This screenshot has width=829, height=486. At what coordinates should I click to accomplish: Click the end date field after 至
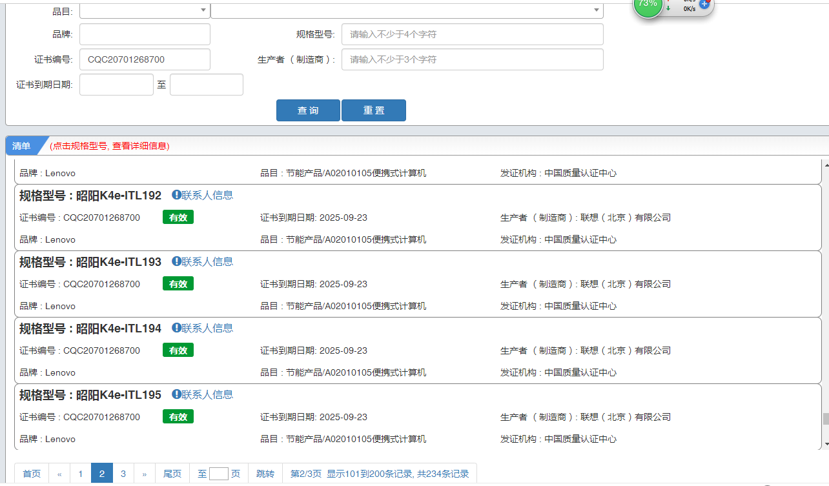pyautogui.click(x=207, y=85)
